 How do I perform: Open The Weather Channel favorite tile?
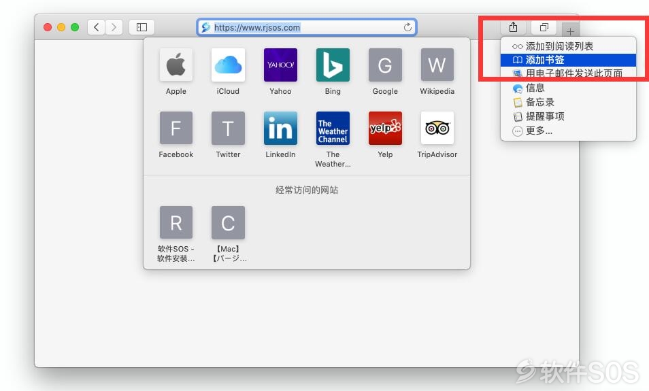[333, 129]
